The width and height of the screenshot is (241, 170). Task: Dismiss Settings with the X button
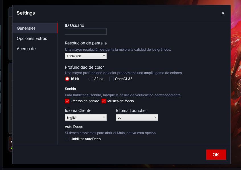pyautogui.click(x=223, y=13)
